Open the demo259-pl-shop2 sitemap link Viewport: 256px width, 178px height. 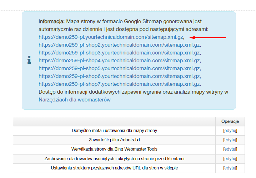(119, 45)
